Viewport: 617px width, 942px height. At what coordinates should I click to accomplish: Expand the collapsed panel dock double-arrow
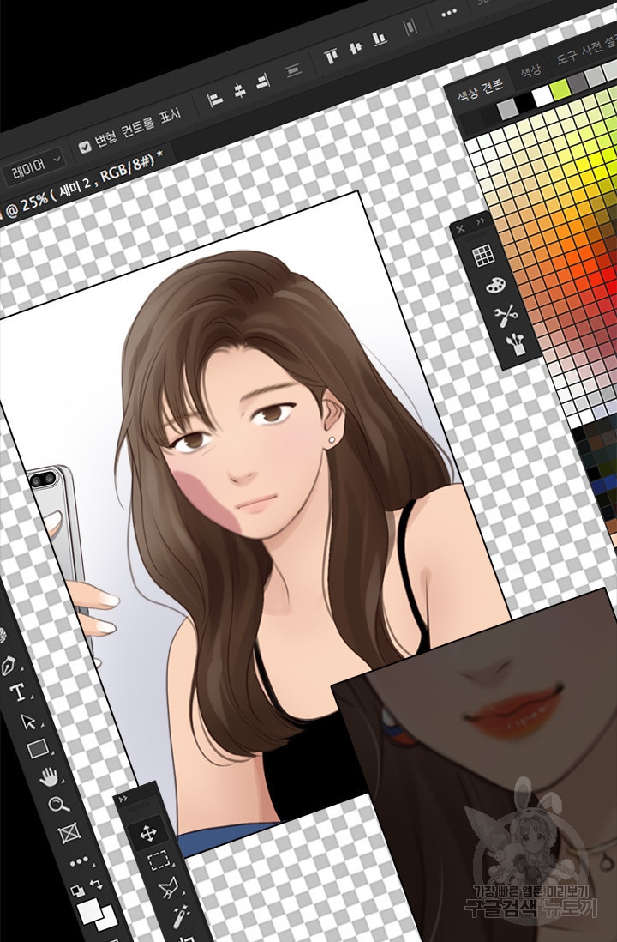[x=480, y=221]
